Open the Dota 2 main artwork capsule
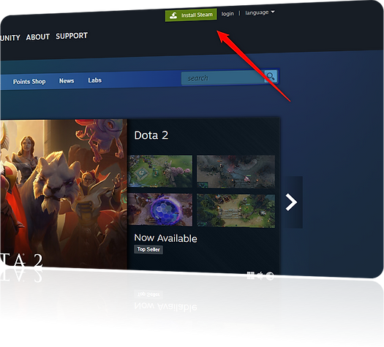Screen dimensions: 384x347 pyautogui.click(x=64, y=194)
